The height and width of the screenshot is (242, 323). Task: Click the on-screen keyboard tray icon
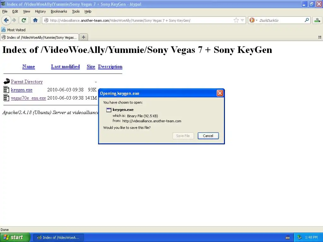[288, 238]
